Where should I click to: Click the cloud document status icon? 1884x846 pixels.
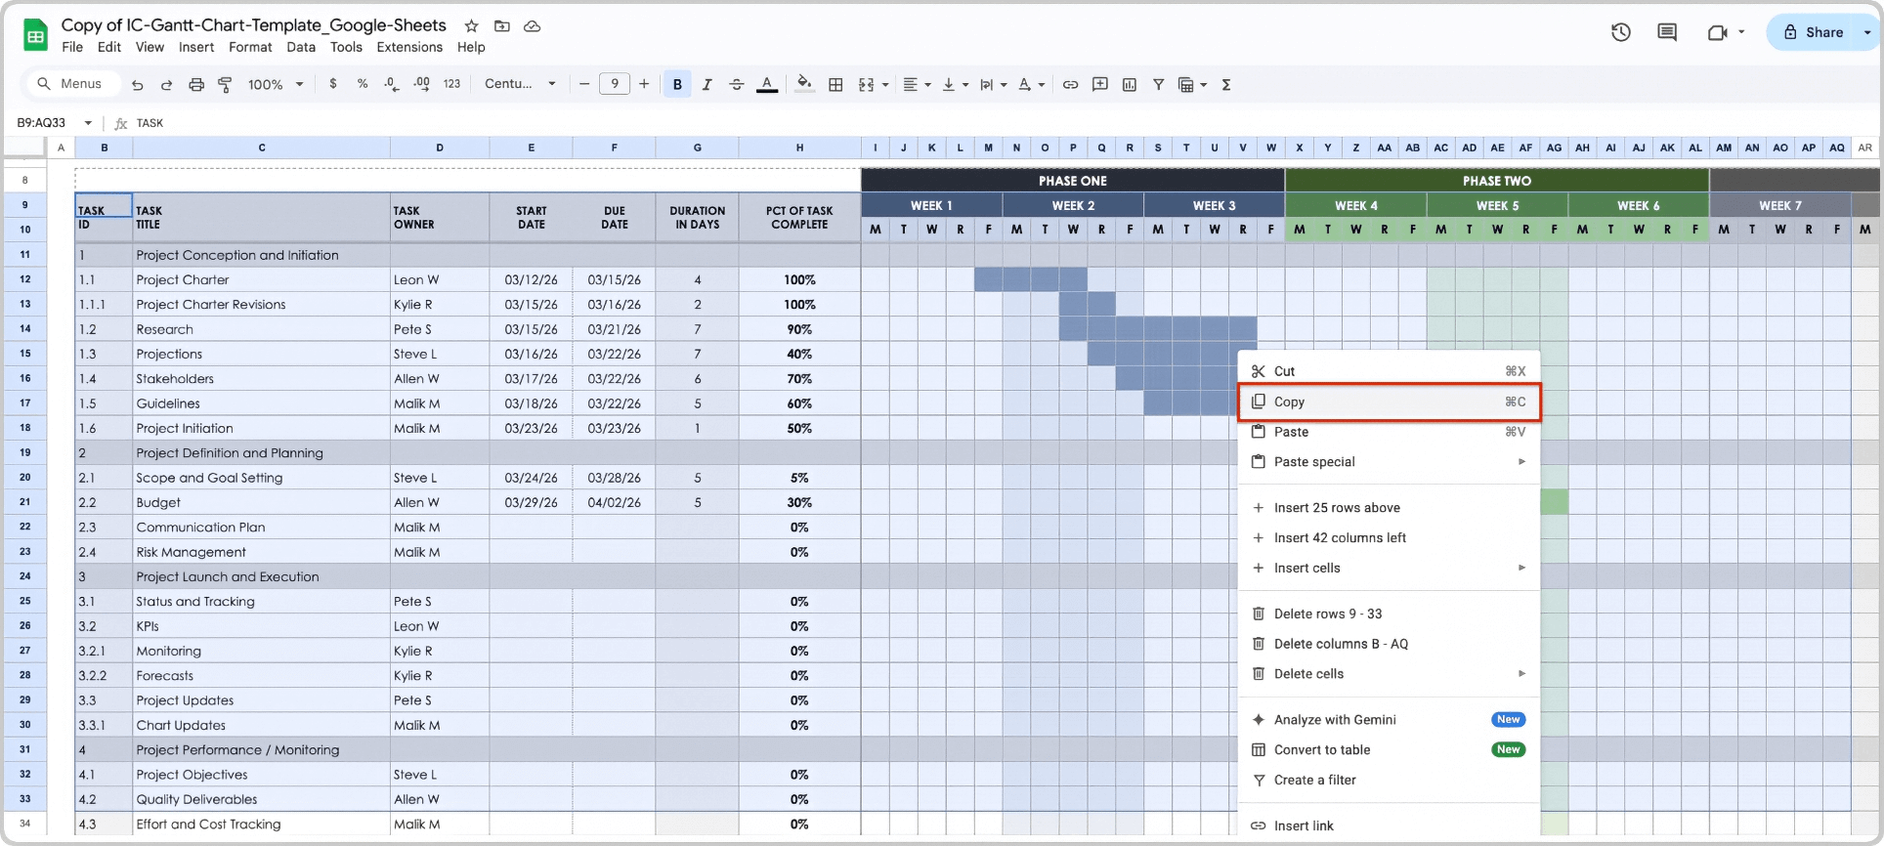coord(533,26)
